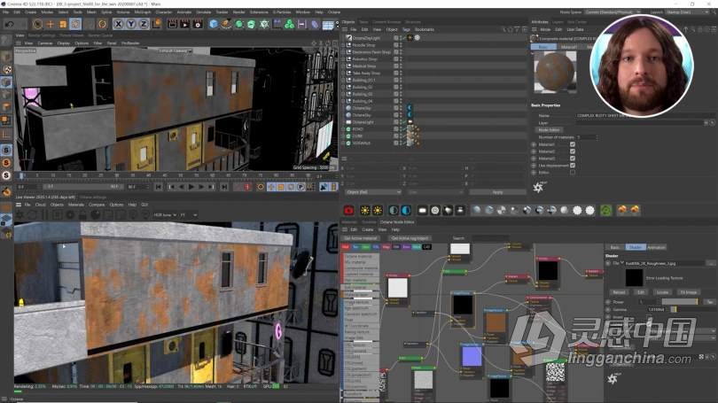The height and width of the screenshot is (403, 718).
Task: Click the Play button in timeline
Action: pyautogui.click(x=191, y=187)
